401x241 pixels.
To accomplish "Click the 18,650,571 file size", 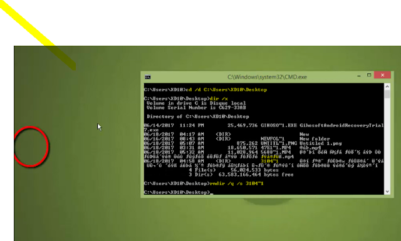I will 242,148.
